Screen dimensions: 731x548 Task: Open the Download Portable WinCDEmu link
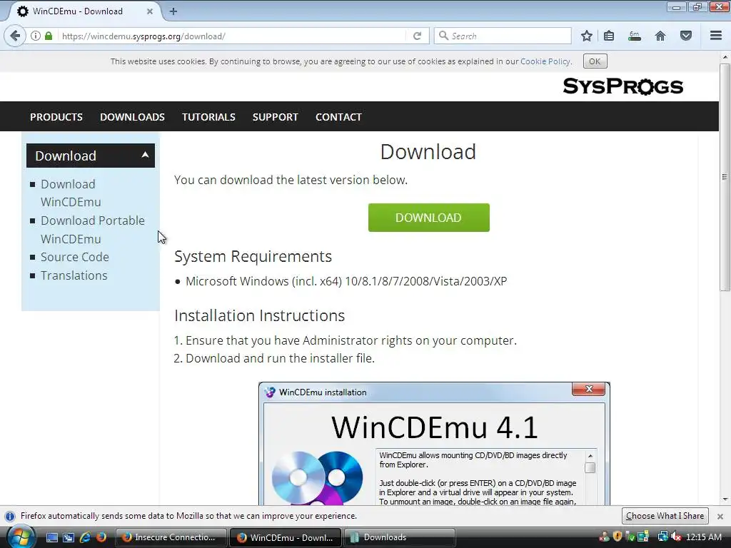(93, 229)
